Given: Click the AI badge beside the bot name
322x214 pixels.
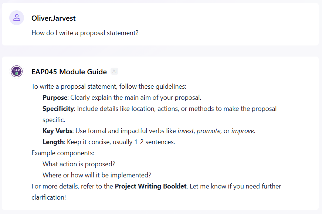Looking at the screenshot, I should (x=115, y=72).
